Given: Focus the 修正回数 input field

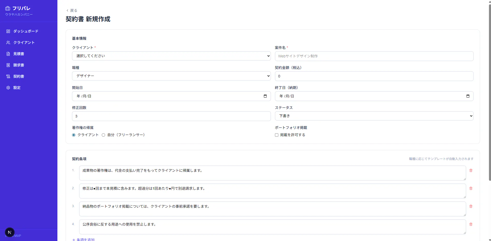Looking at the screenshot, I should pos(171,116).
